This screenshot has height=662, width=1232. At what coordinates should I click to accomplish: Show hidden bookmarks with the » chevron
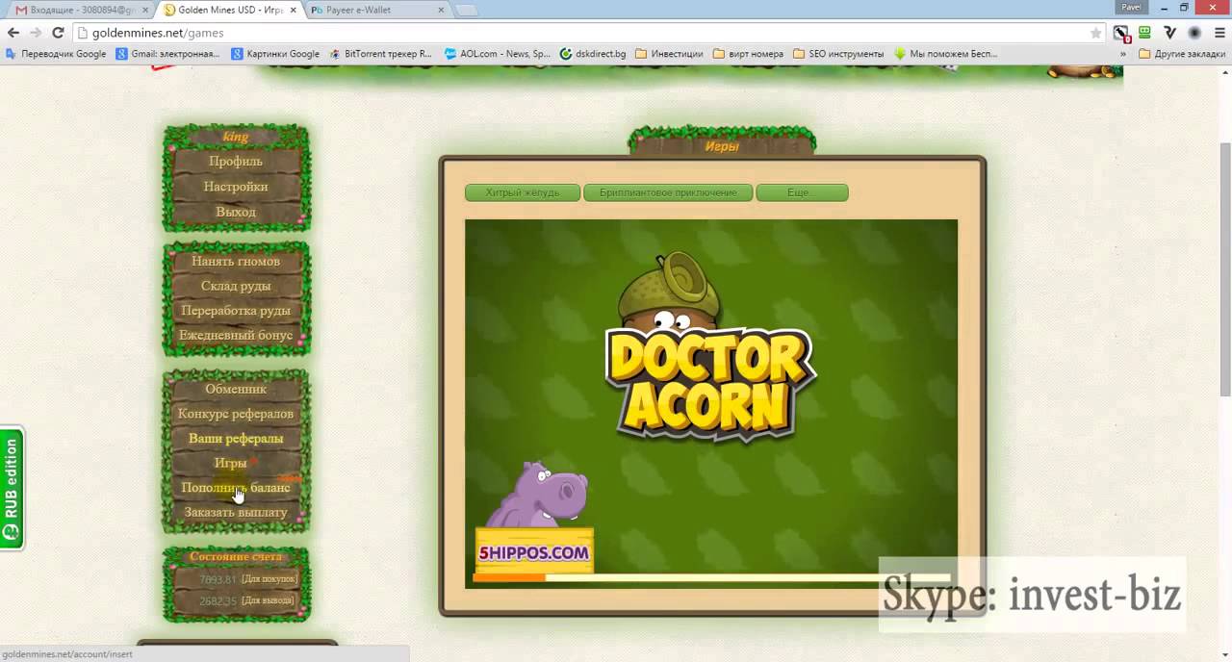point(1123,54)
